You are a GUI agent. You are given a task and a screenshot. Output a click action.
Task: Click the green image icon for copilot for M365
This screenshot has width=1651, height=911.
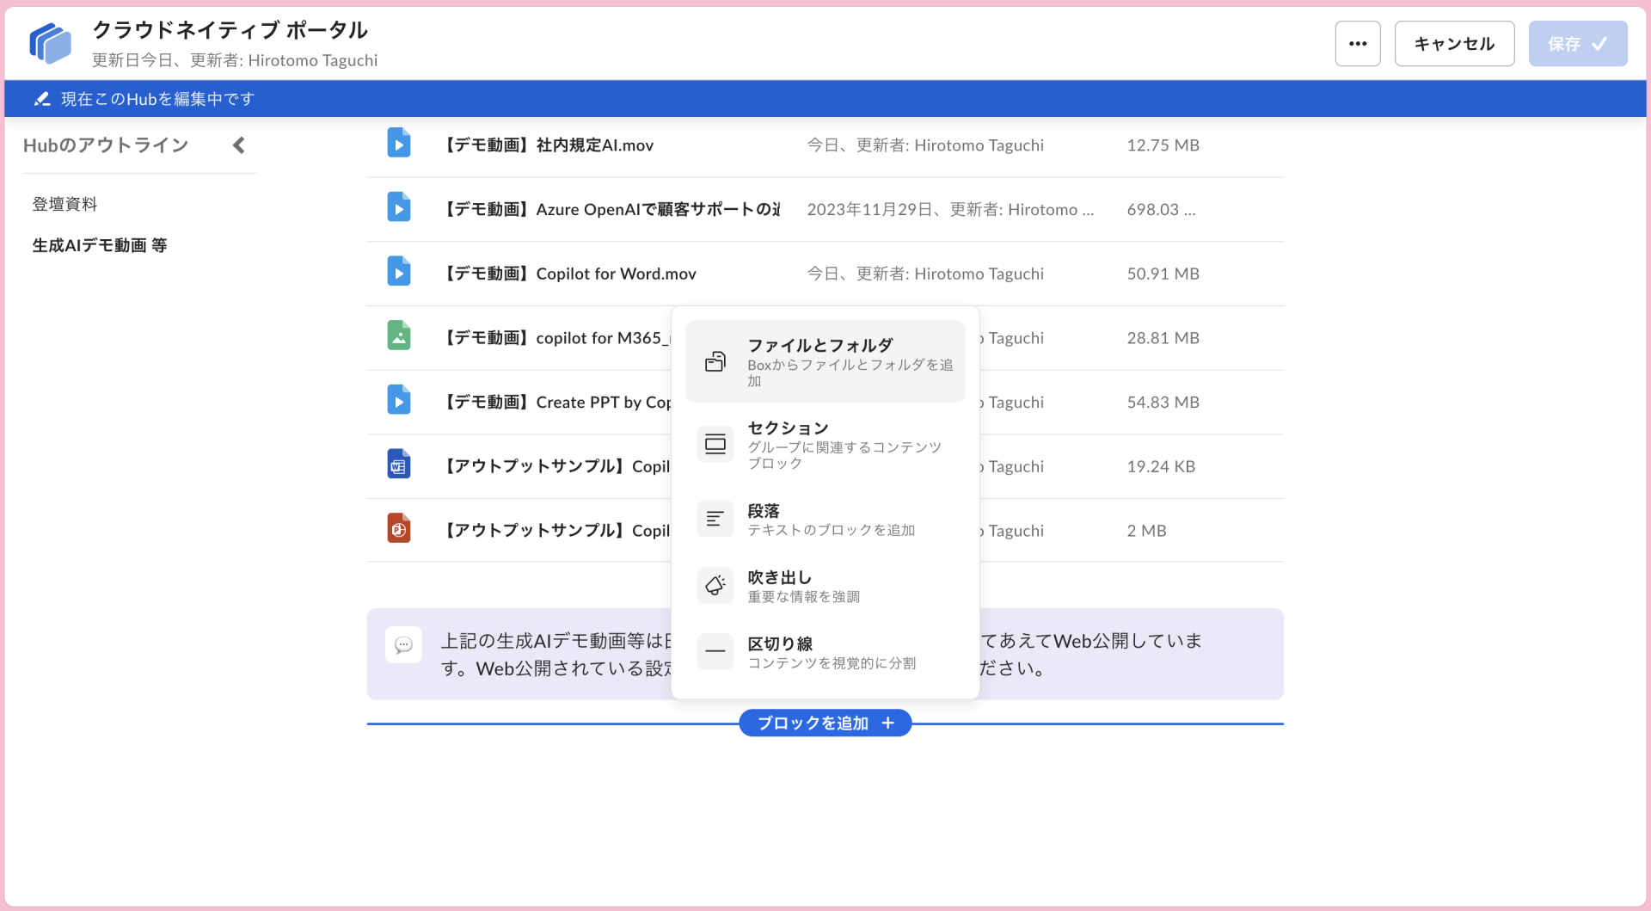pyautogui.click(x=399, y=335)
